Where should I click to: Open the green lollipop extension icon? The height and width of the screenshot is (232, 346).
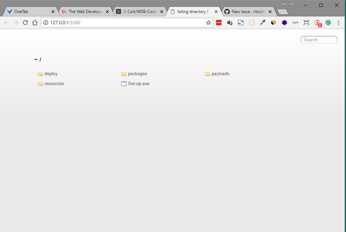click(x=328, y=23)
